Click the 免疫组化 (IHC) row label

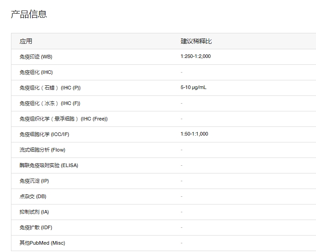coord(36,72)
